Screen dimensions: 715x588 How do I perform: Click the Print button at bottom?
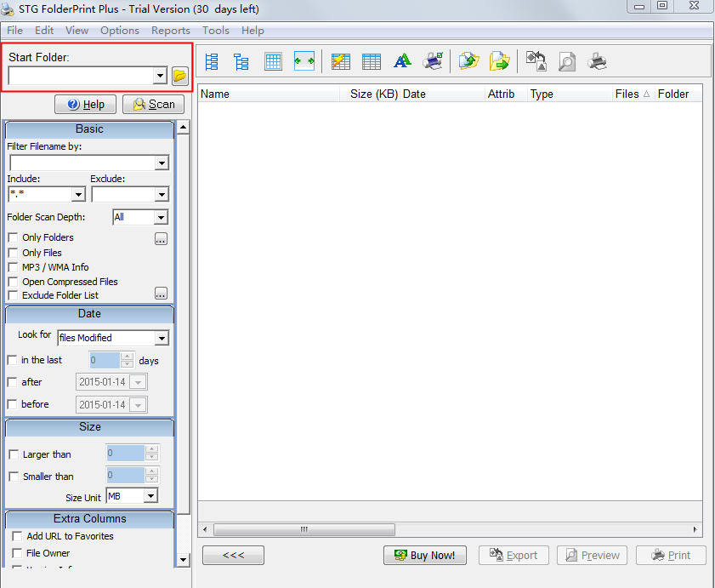[x=671, y=555]
